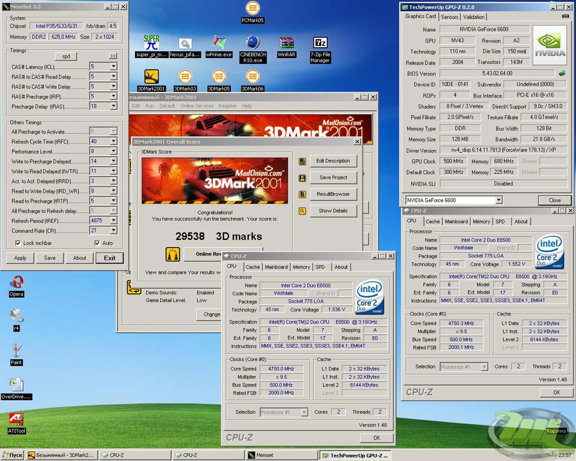Open the About tab in front CPU-Z window
This screenshot has width=576, height=461.
pyautogui.click(x=340, y=267)
